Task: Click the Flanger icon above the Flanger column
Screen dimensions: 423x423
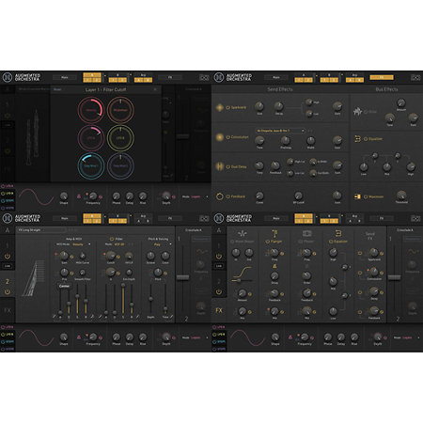Action: [x=274, y=233]
